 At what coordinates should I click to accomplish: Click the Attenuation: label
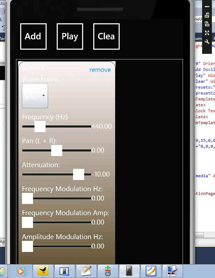pyautogui.click(x=41, y=165)
